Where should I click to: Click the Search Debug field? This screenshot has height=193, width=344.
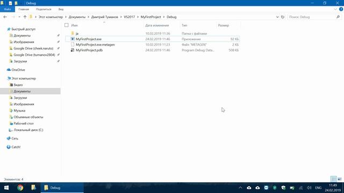click(x=312, y=17)
